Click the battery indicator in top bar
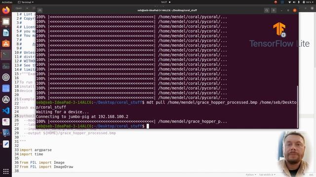The image size is (316, 177). click(x=307, y=2)
